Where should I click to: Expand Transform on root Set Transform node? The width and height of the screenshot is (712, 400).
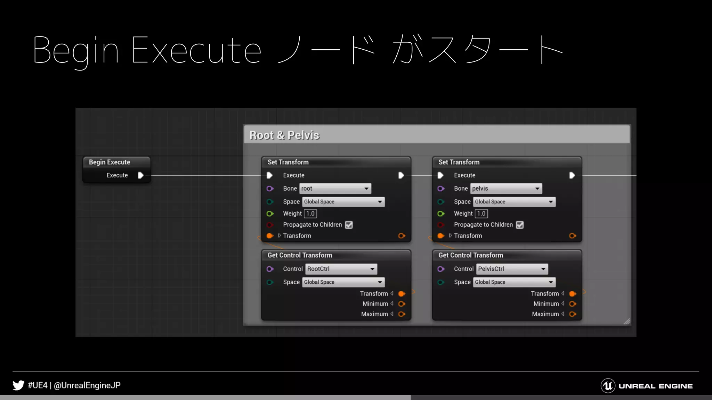(280, 236)
